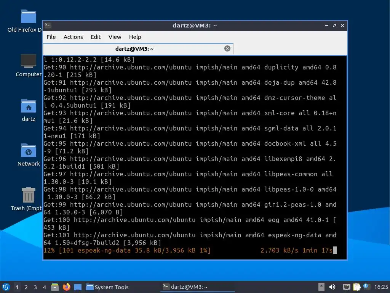The width and height of the screenshot is (390, 293).
Task: Open the Edit menu in terminal
Action: 96,37
